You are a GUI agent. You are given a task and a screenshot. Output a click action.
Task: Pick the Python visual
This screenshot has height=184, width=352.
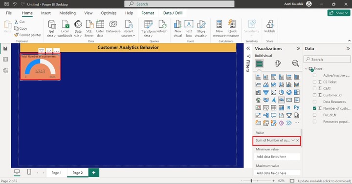coord(297,107)
